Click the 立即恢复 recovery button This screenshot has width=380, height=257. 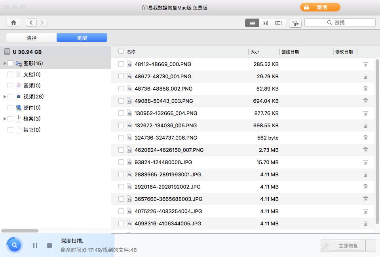(343, 245)
